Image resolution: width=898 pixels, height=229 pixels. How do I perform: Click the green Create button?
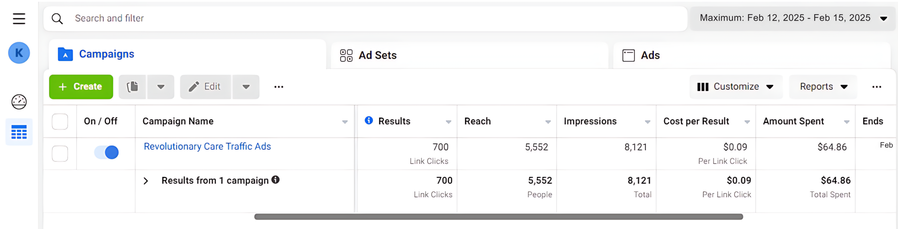tap(81, 87)
